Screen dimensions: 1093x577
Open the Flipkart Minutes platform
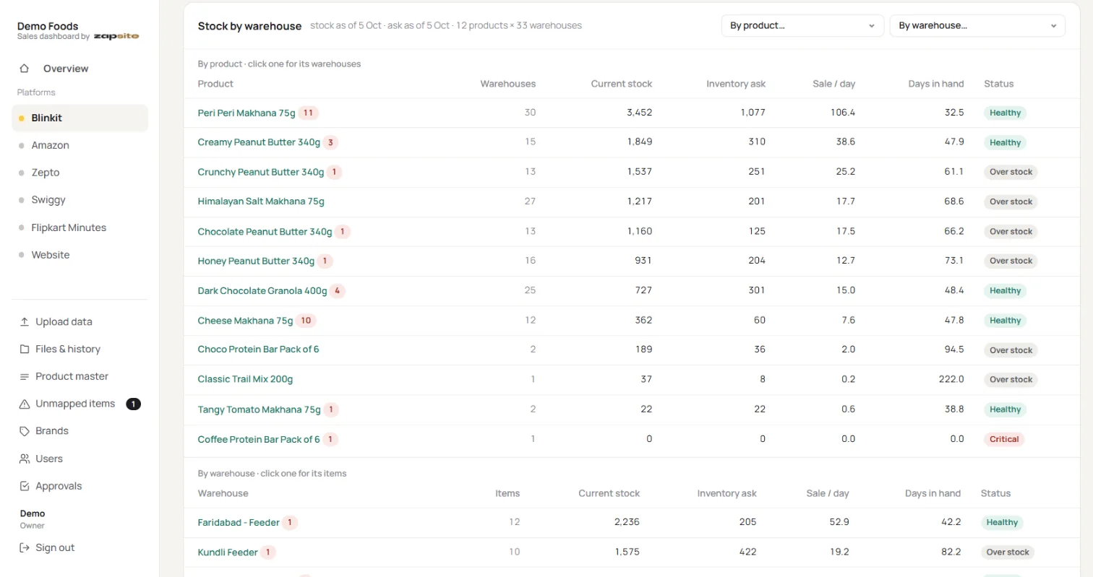coord(69,227)
